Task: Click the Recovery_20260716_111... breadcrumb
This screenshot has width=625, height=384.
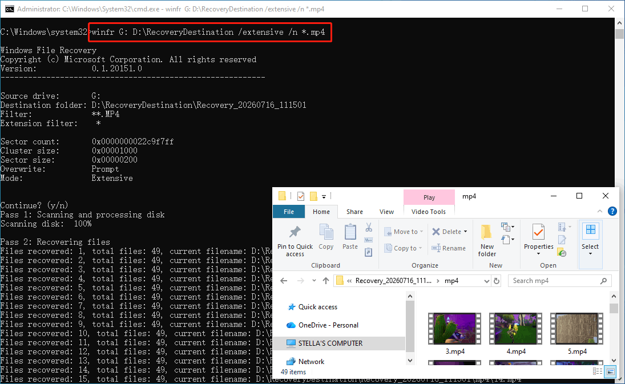Action: tap(393, 281)
